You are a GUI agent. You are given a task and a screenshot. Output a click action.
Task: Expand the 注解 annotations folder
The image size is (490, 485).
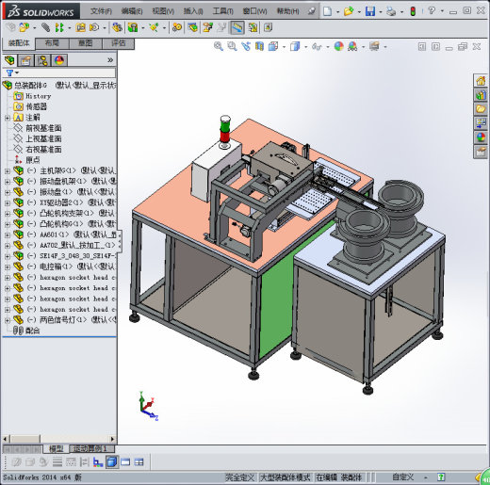[x=8, y=118]
